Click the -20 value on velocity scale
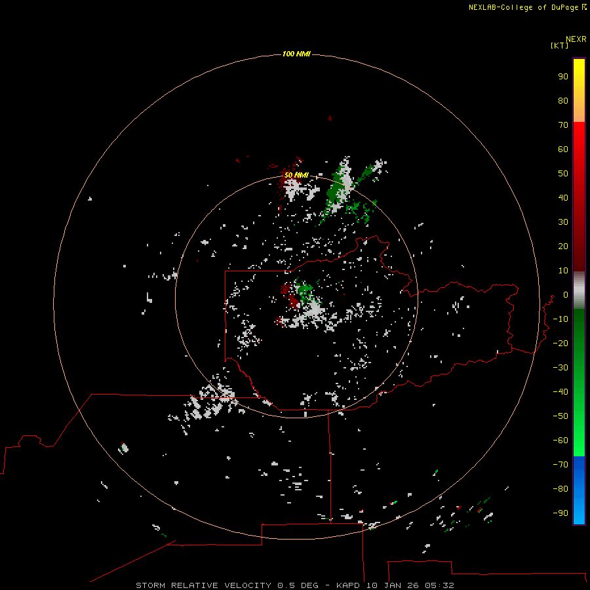The image size is (590, 590). click(x=560, y=344)
